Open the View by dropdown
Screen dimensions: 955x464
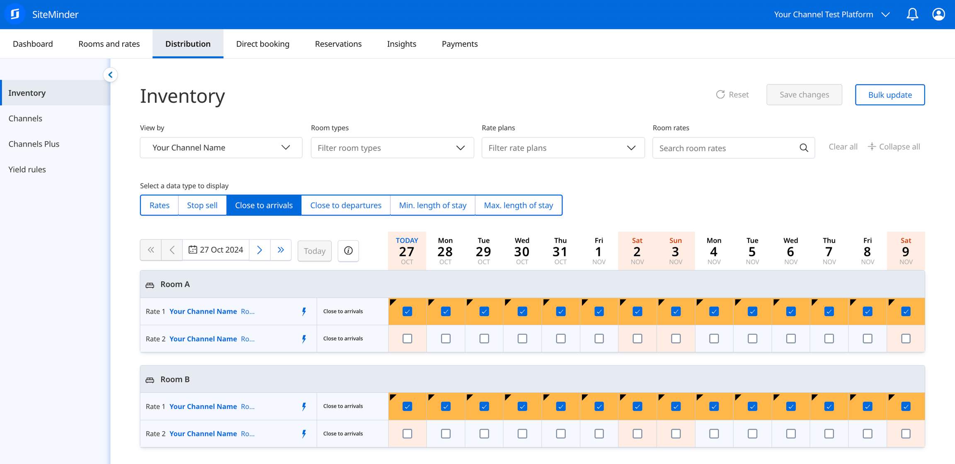click(221, 147)
